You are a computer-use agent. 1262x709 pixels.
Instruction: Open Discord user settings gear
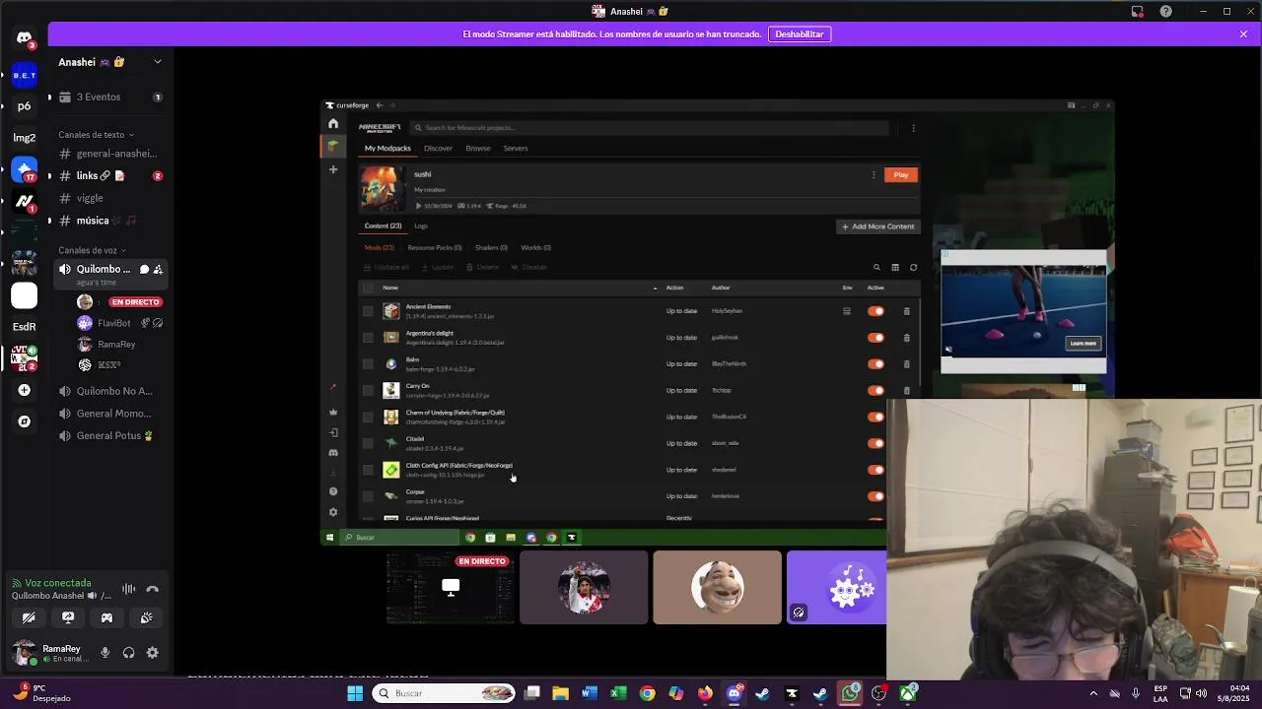[x=152, y=652]
